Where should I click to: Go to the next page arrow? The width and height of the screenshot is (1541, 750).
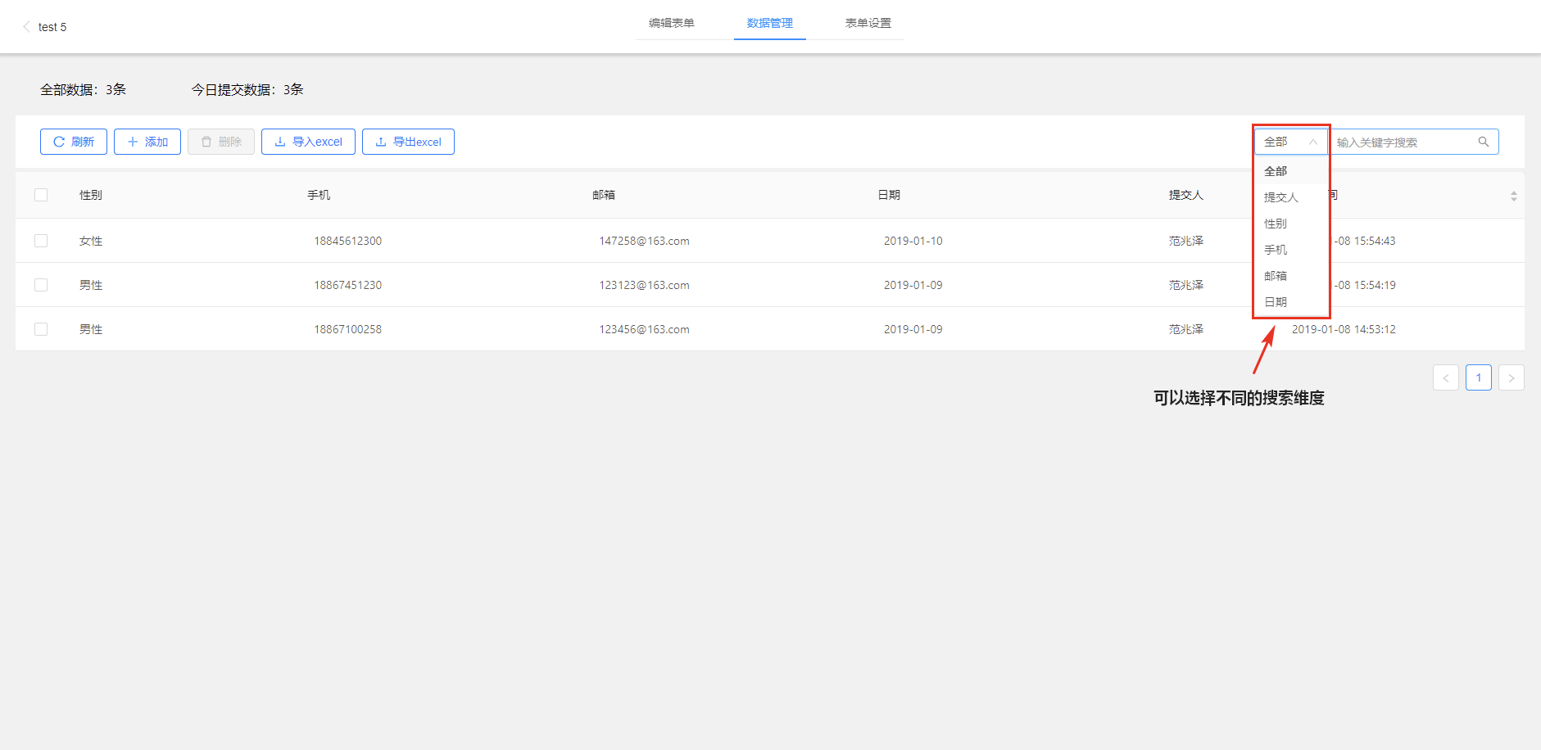tap(1512, 377)
